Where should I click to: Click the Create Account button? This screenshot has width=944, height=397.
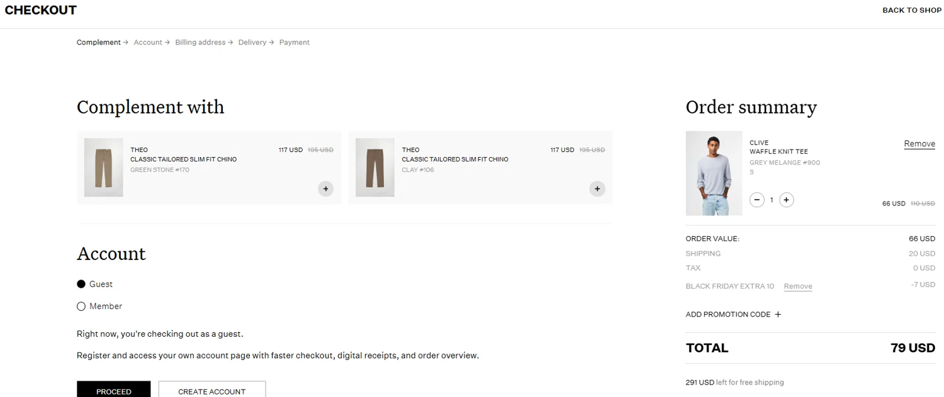click(212, 389)
